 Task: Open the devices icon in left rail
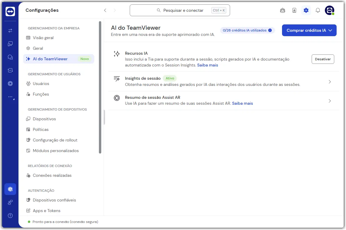pyautogui.click(x=10, y=44)
